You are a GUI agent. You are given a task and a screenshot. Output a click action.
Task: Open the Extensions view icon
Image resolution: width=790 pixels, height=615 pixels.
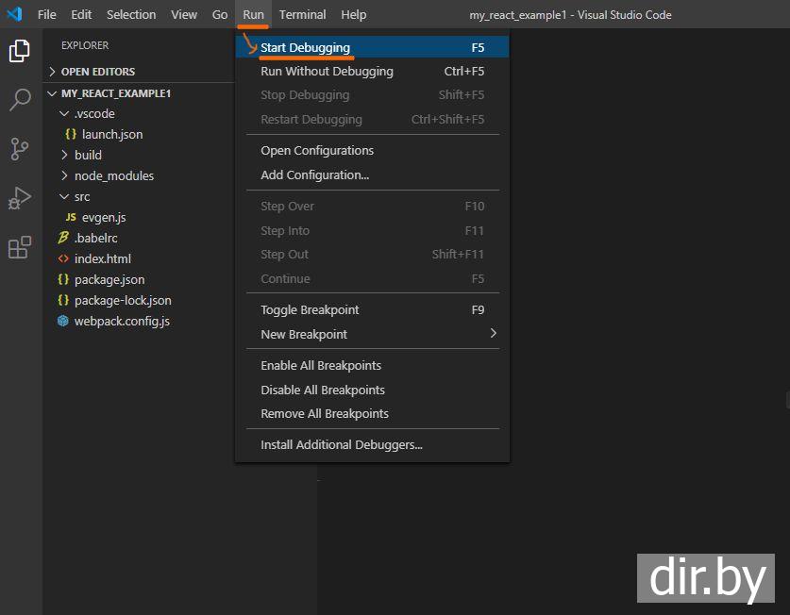tap(19, 247)
